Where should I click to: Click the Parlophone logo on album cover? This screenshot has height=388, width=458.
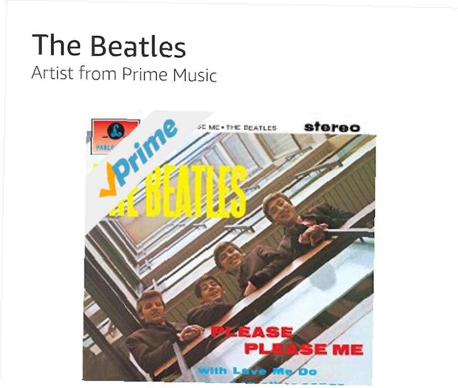[115, 137]
